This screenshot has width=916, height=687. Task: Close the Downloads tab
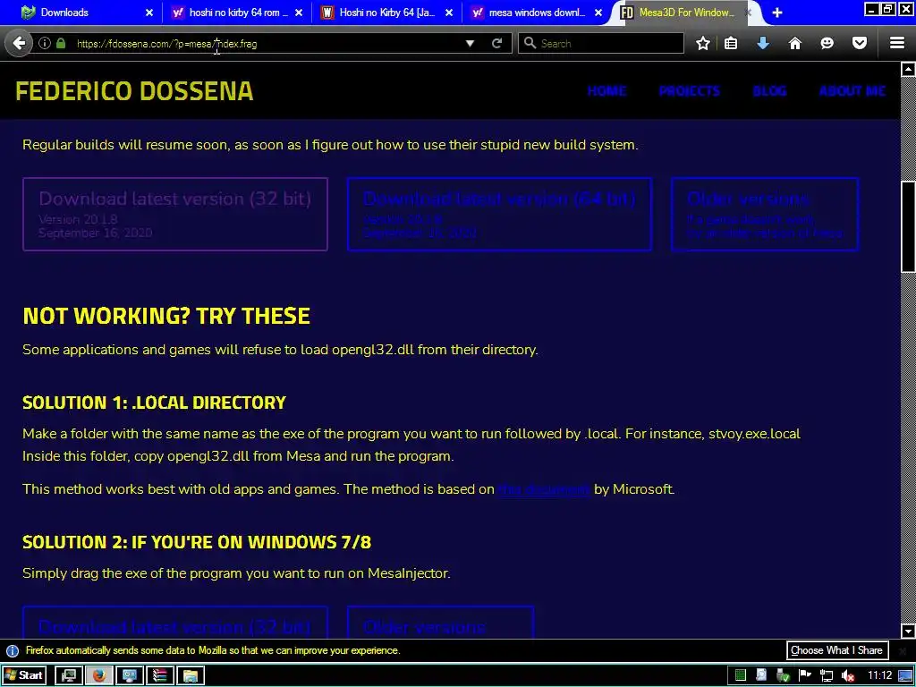(149, 13)
